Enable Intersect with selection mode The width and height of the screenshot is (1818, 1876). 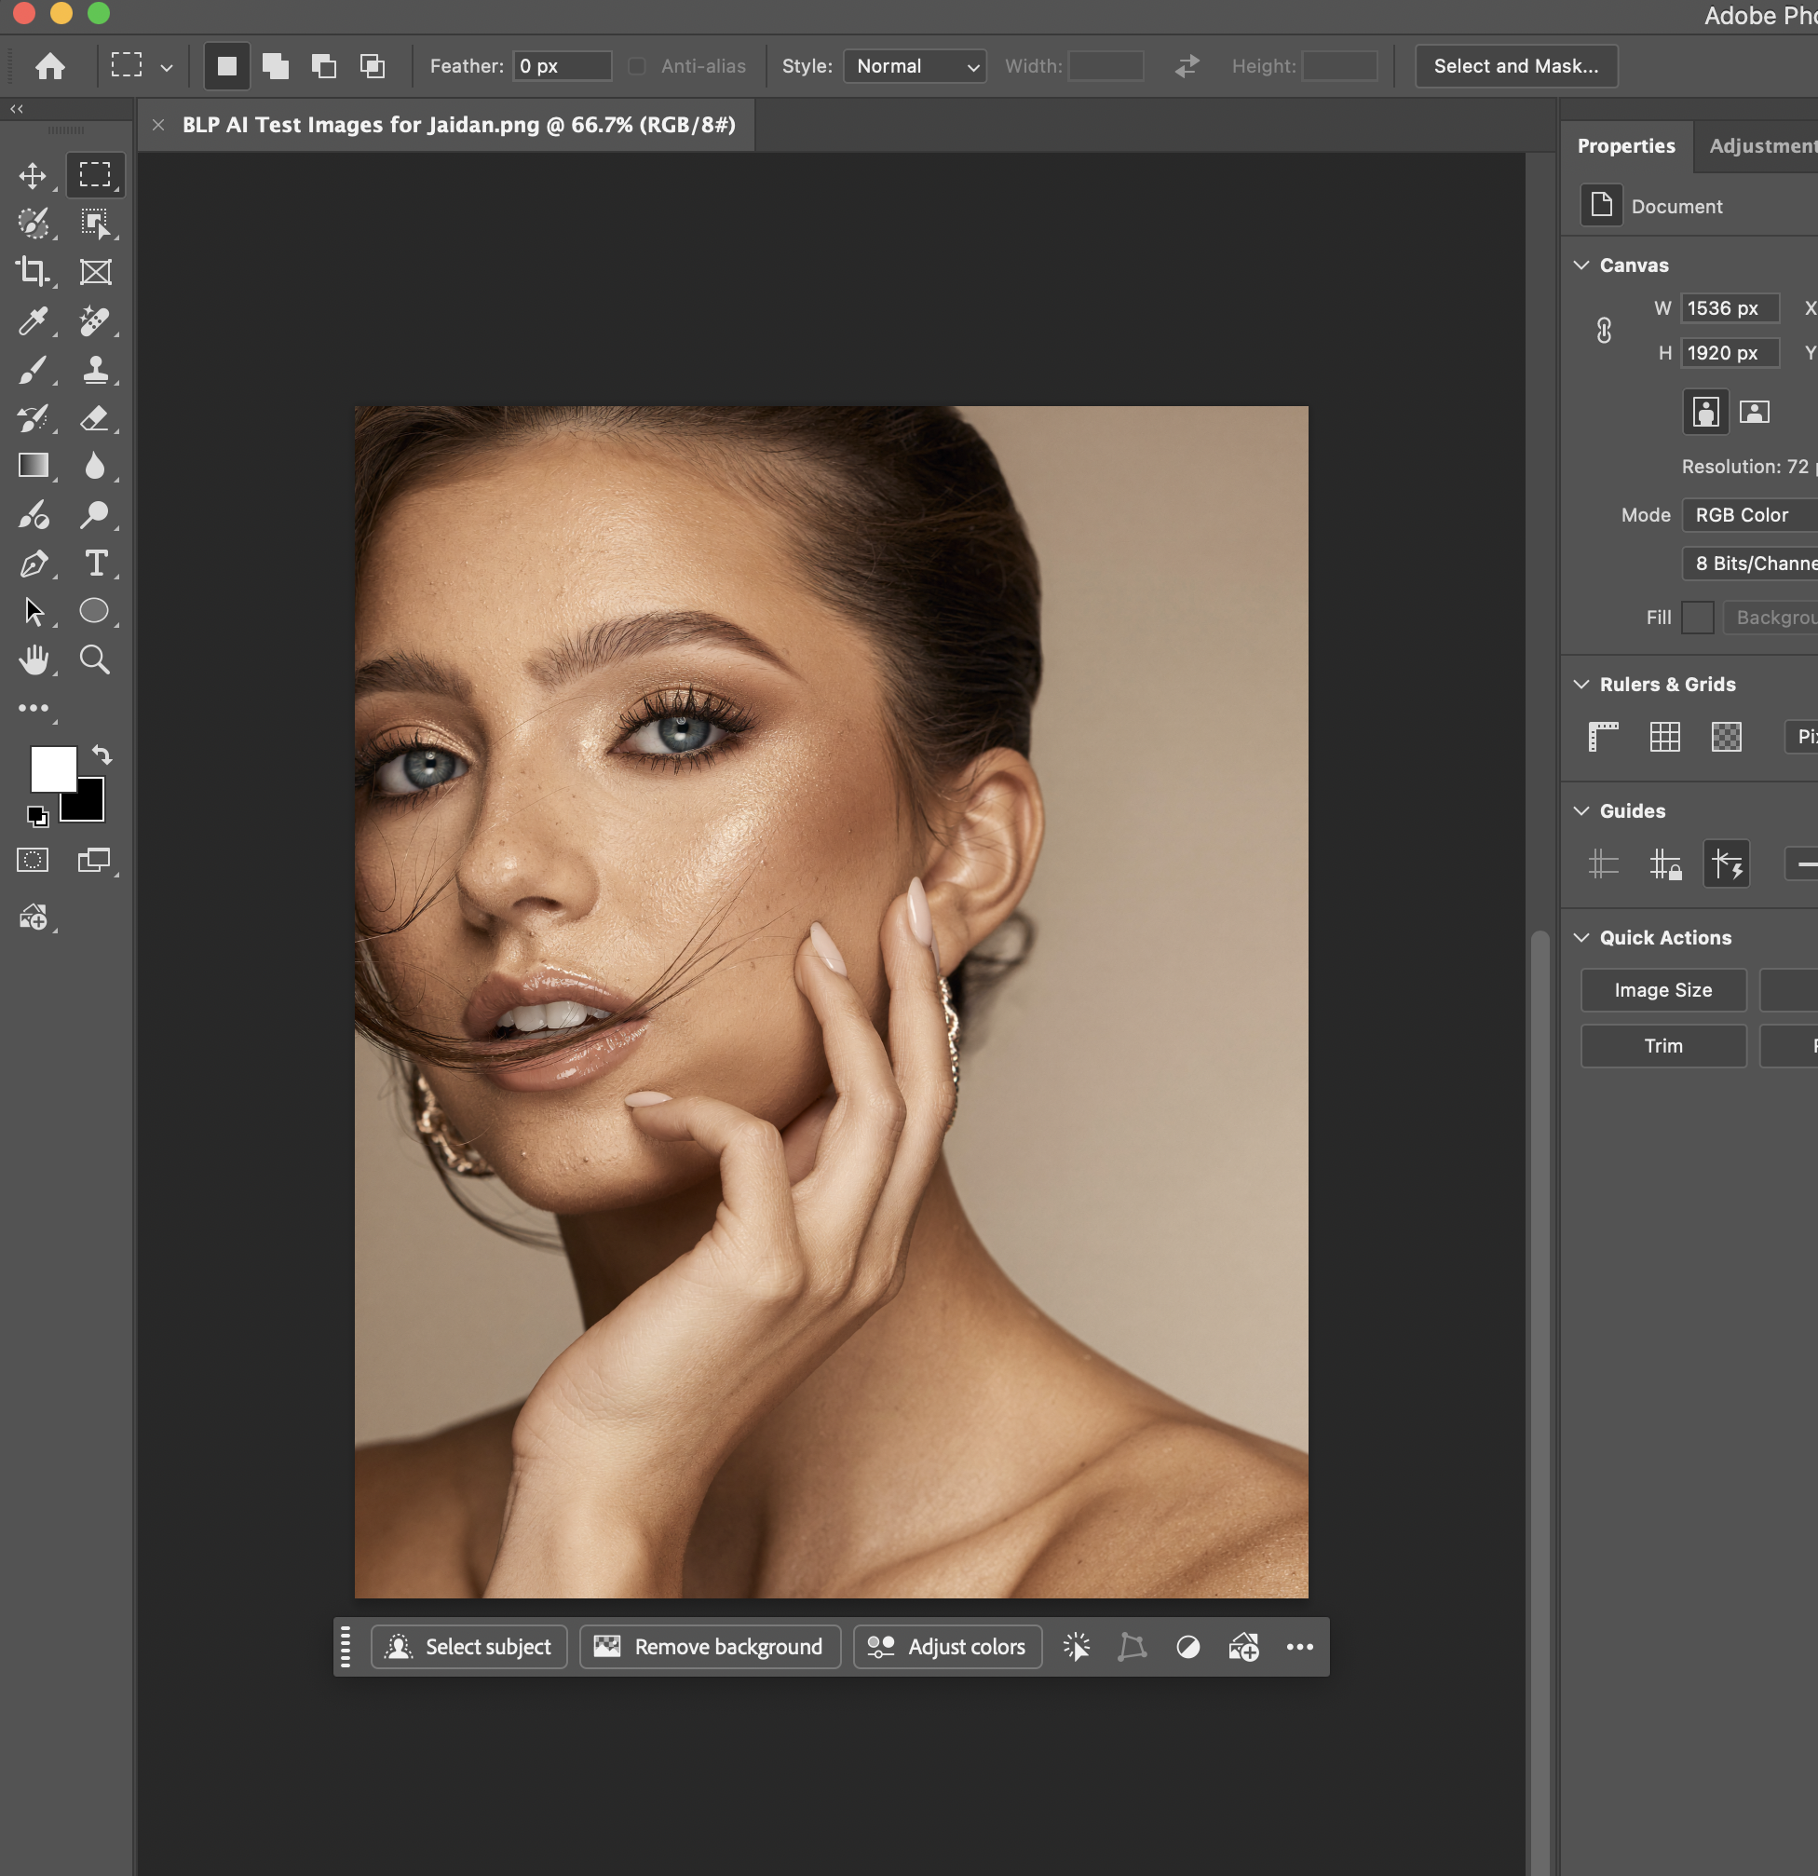(373, 66)
